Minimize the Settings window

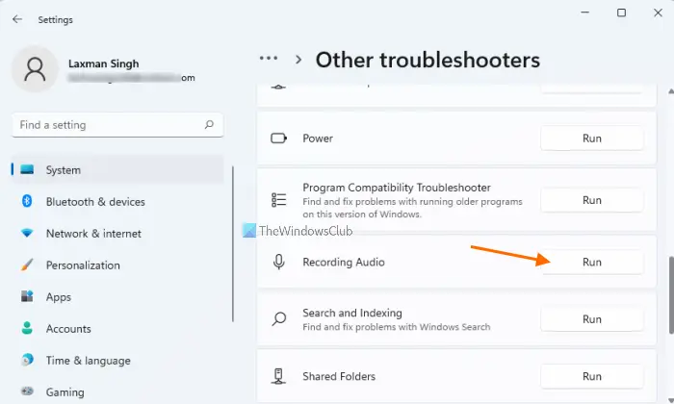click(584, 13)
